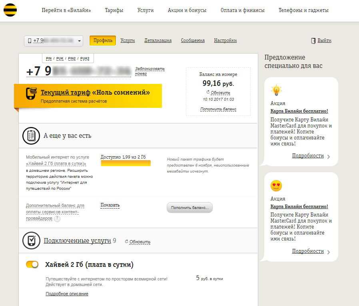This screenshot has width=359, height=306.
Task: Click the clipboard checklist icon
Action: [31, 136]
